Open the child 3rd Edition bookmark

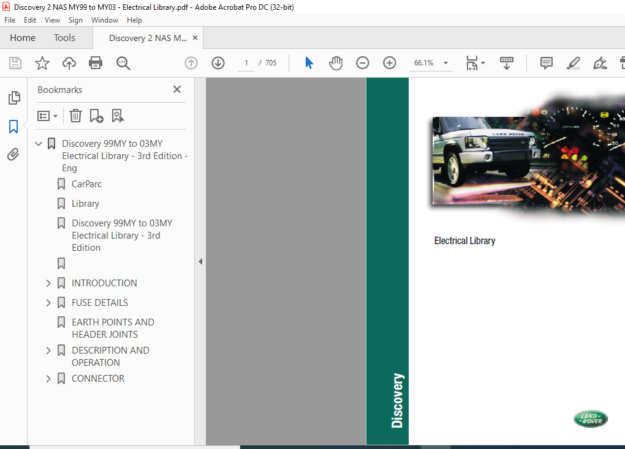pyautogui.click(x=122, y=236)
